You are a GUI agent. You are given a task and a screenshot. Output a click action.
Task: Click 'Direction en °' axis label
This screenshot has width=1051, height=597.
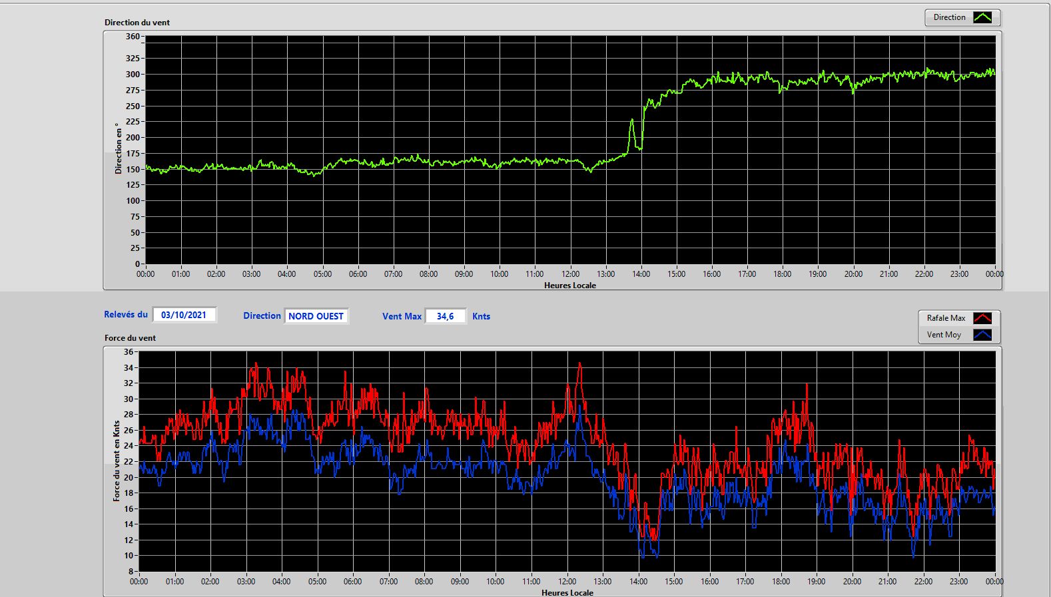point(119,148)
